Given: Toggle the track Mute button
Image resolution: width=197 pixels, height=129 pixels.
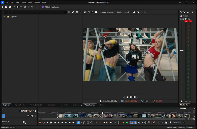Looking at the screenshot, I should [x=32, y=116].
